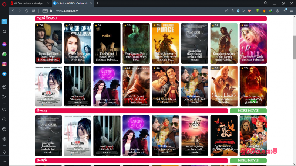Open History clock icon in sidebar
This screenshot has width=296, height=166.
[4, 120]
